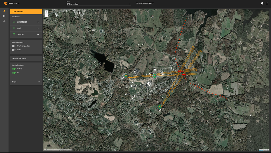The width and height of the screenshot is (271, 153).
Task: Open Live Detection Events panel
Action: point(26,58)
